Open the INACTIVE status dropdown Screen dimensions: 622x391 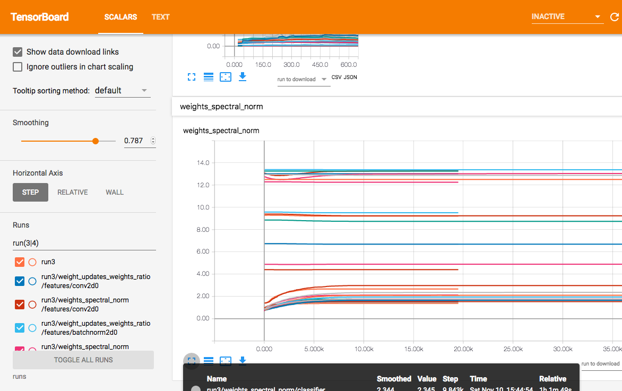coord(566,16)
